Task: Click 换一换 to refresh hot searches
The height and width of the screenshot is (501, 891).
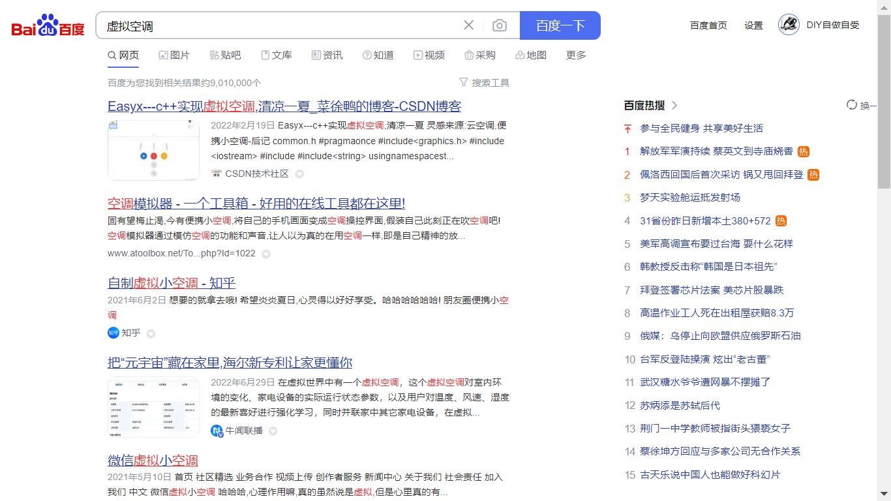Action: click(868, 105)
